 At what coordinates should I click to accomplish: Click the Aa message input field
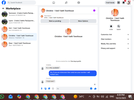tap(73, 89)
